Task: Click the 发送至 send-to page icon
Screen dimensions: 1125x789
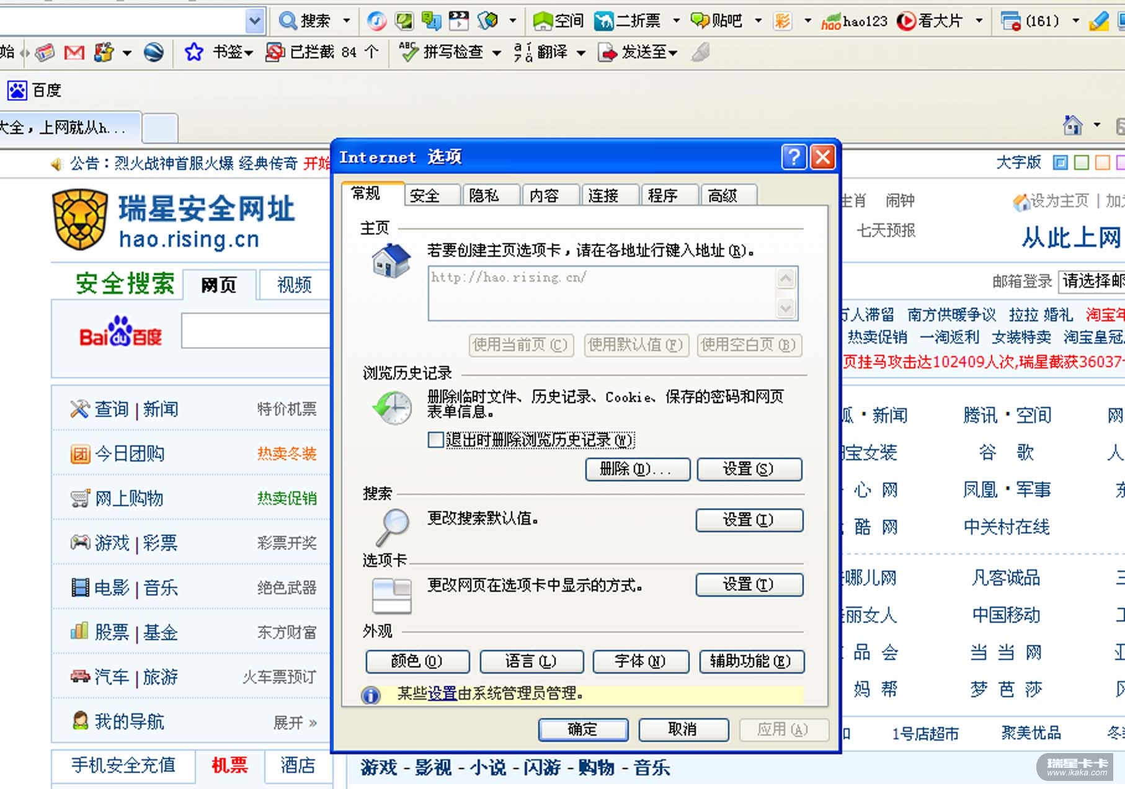Action: point(607,52)
